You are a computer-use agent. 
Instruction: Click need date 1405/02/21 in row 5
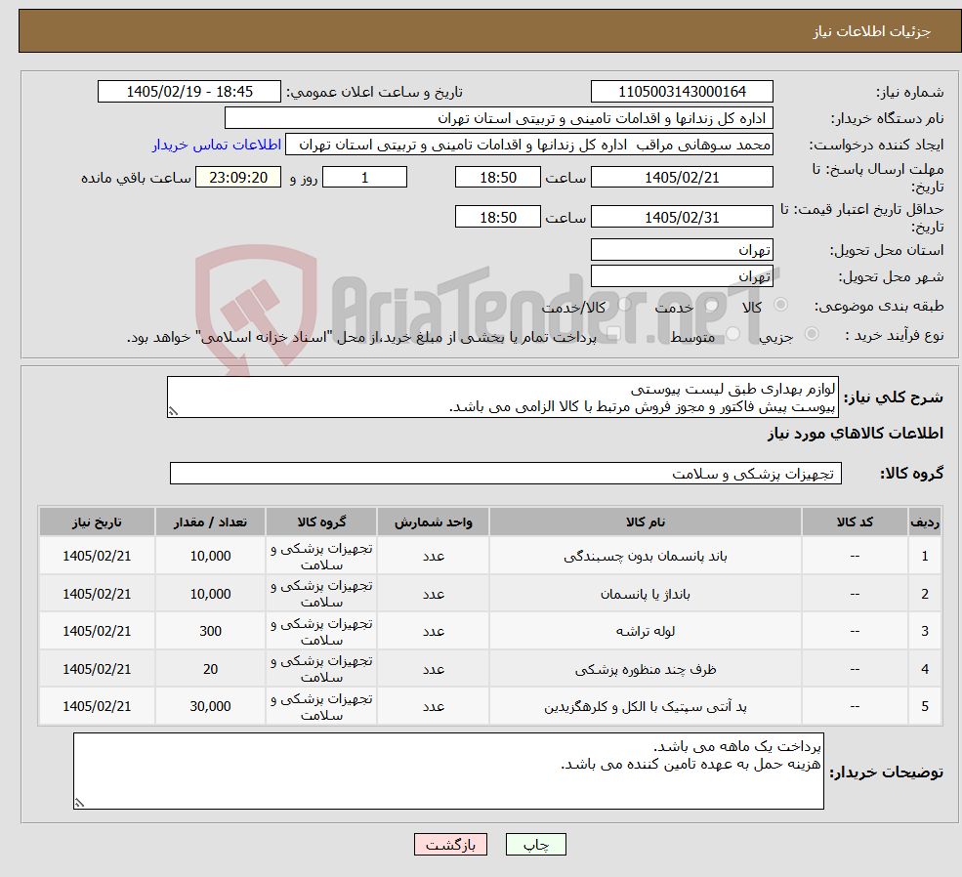[x=97, y=706]
